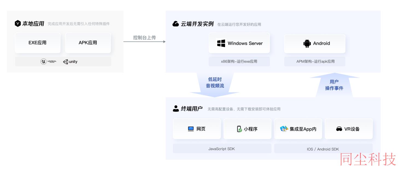This screenshot has width=401, height=170.
Task: Click the Unreal Engine logo
Action: 48,61
